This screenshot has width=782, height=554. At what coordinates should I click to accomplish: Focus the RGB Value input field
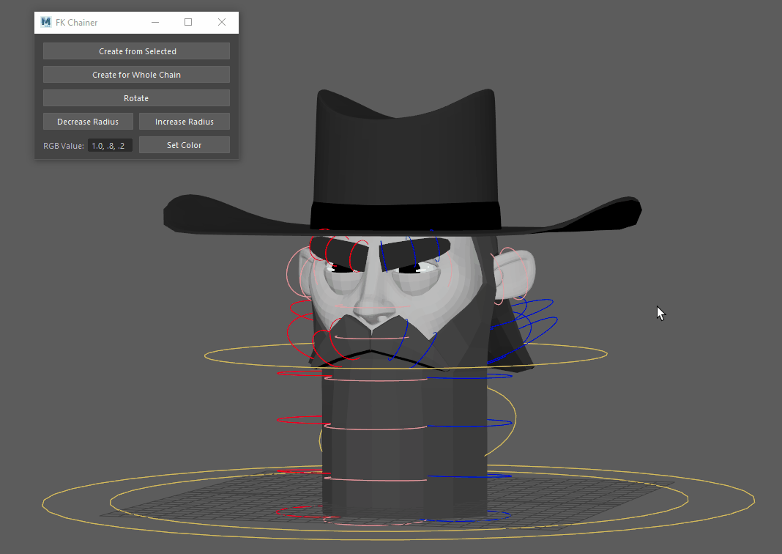(x=110, y=145)
